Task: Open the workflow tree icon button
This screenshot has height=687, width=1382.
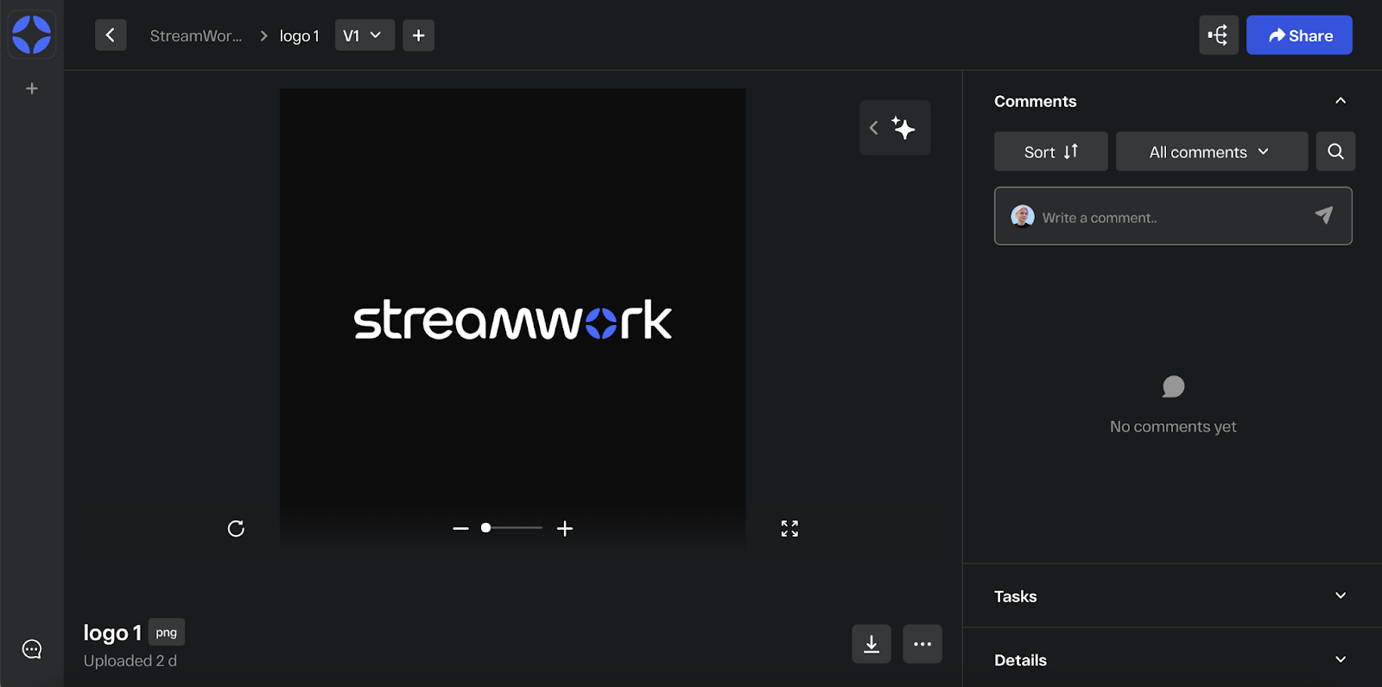Action: (x=1219, y=35)
